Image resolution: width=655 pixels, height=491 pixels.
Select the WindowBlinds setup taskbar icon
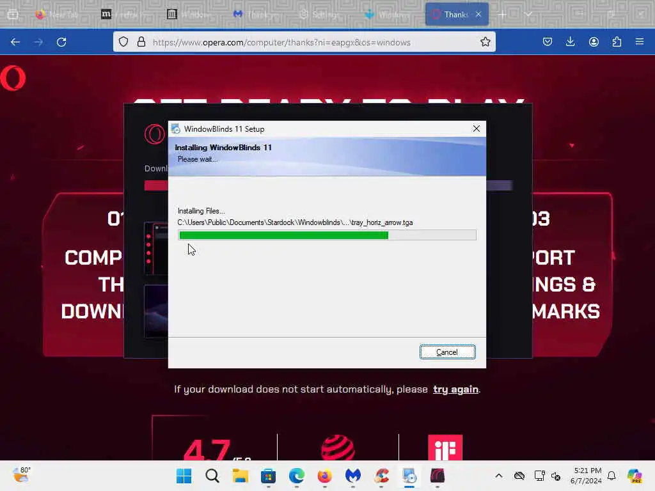coord(409,476)
